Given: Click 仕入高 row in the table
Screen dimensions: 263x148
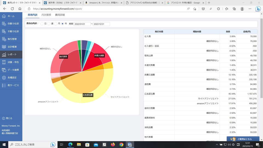Looking at the screenshot, I should click(201, 36).
